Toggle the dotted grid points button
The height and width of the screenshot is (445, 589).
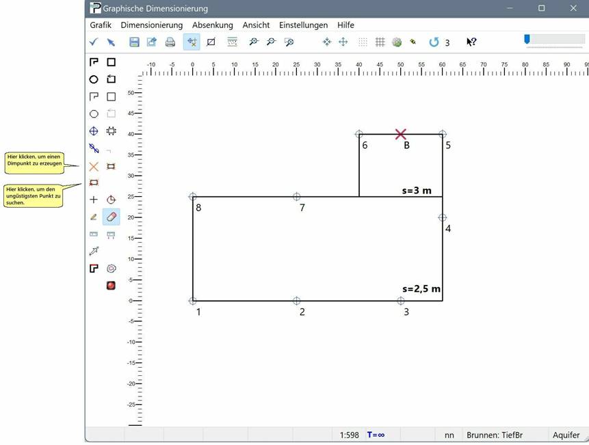pos(363,42)
